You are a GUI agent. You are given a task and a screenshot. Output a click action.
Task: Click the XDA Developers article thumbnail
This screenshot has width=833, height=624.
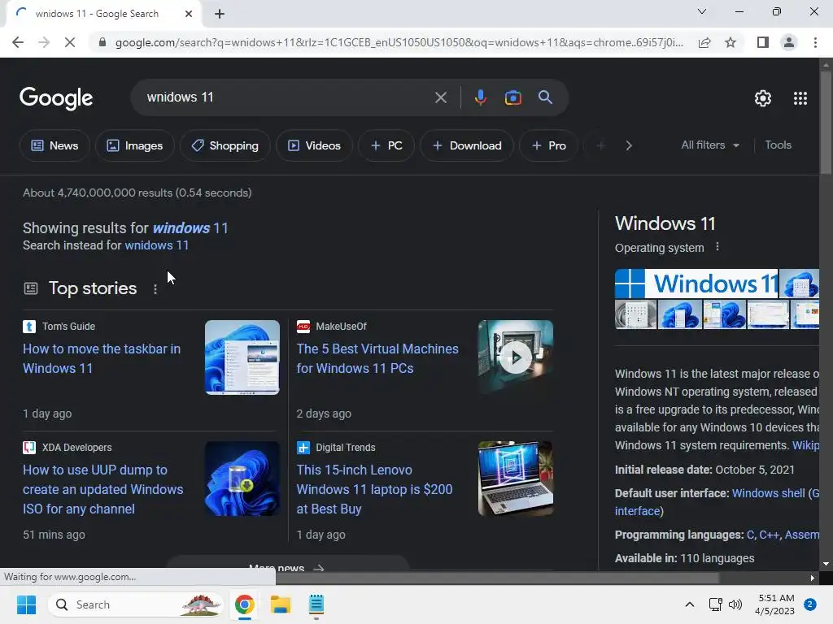[242, 479]
